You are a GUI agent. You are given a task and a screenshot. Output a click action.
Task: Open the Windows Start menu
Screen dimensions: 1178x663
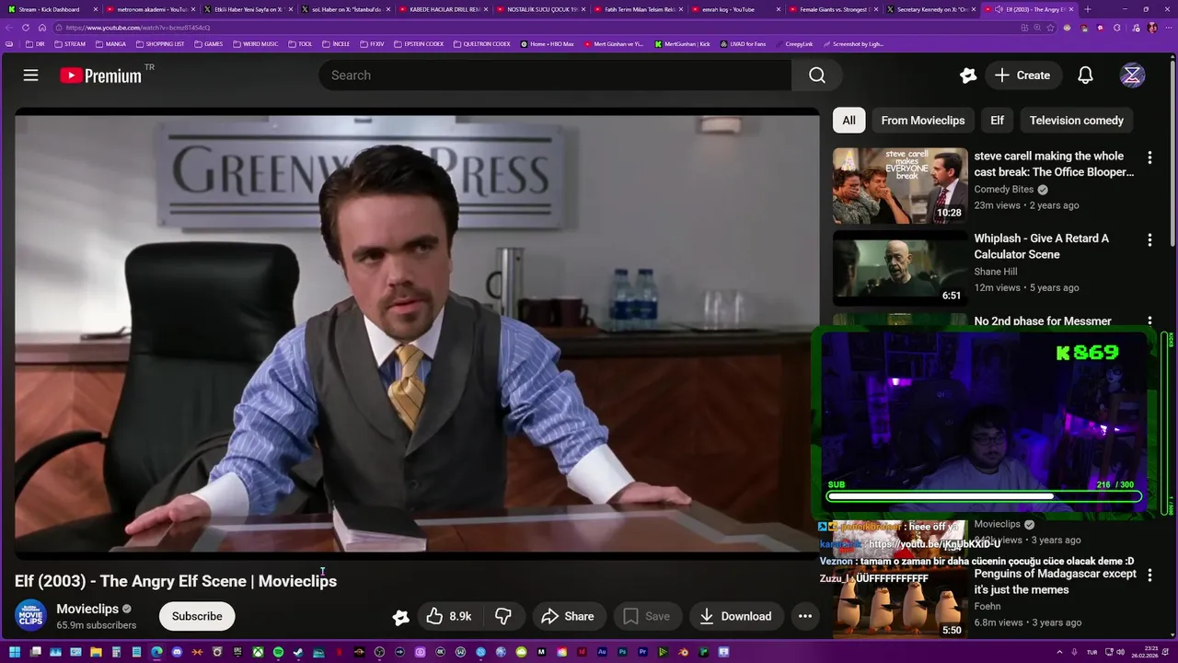tap(14, 652)
